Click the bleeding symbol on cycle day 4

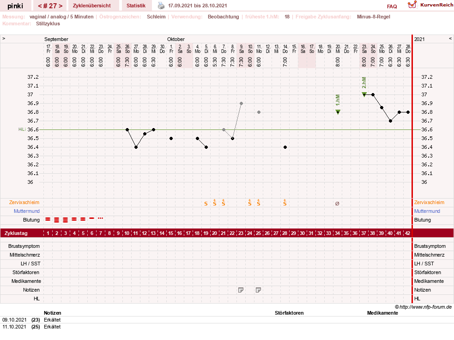pyautogui.click(x=74, y=220)
